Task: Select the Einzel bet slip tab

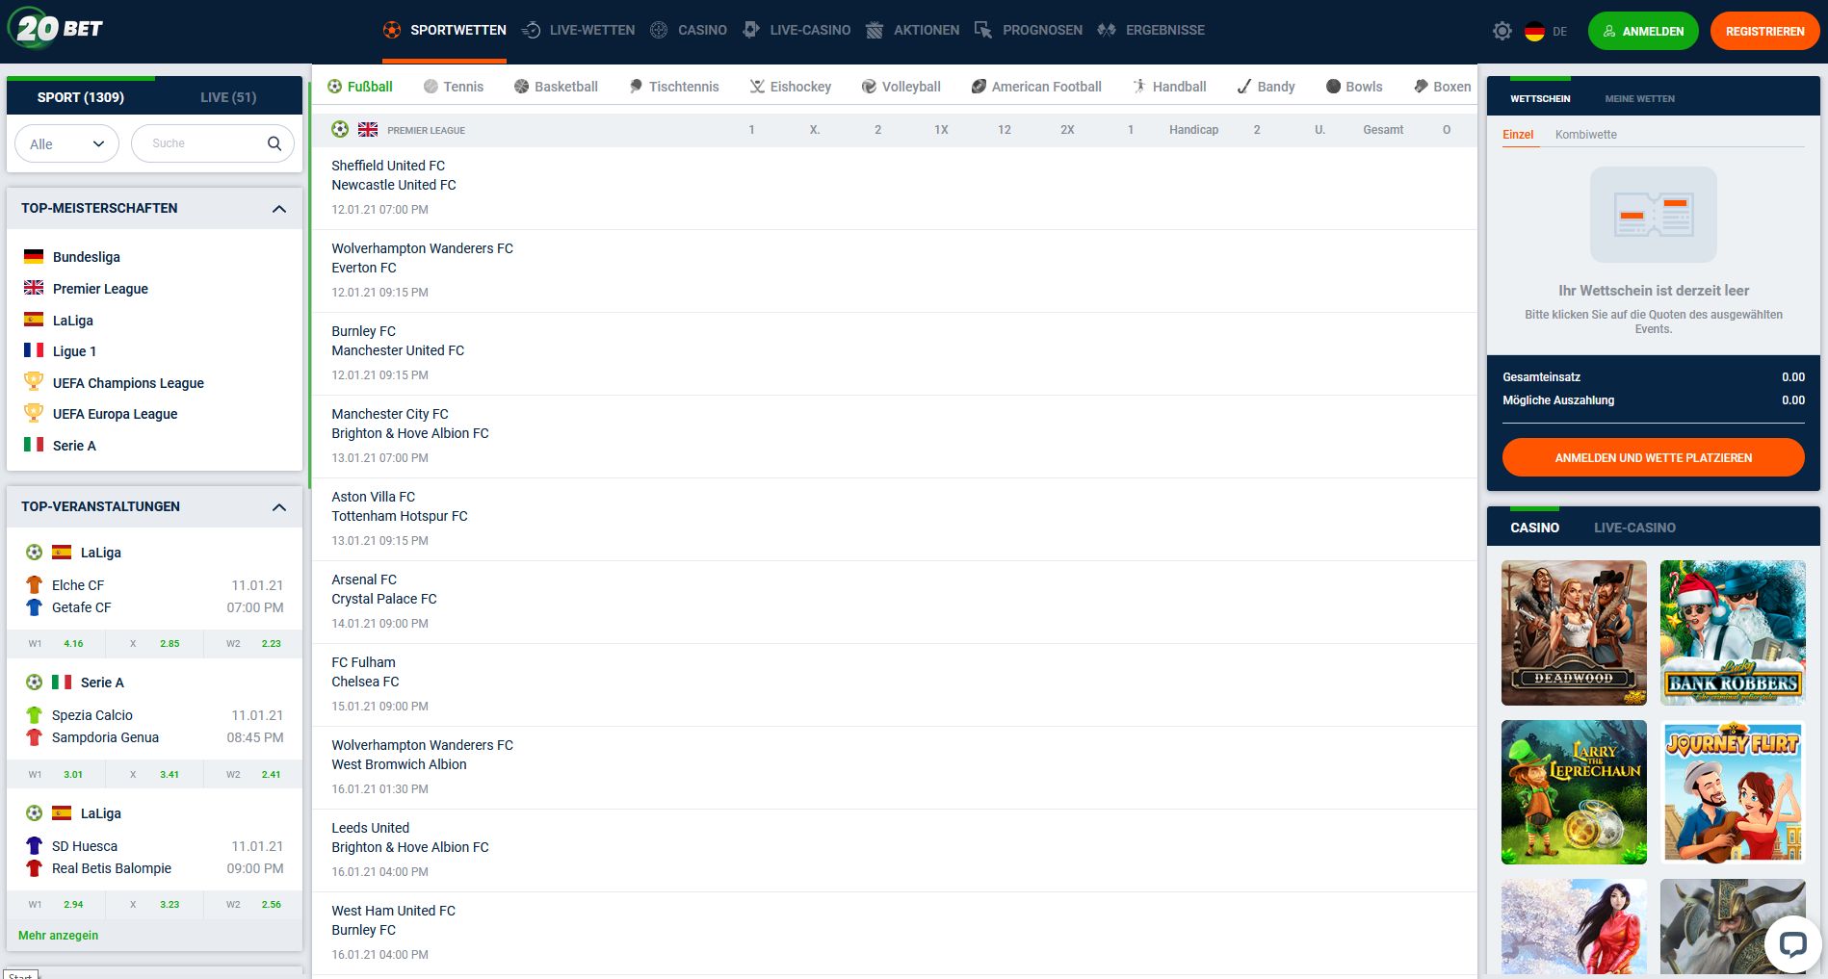Action: click(x=1518, y=134)
